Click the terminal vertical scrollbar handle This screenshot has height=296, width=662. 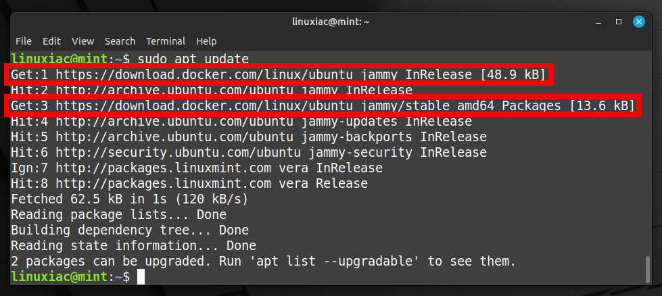click(x=648, y=270)
